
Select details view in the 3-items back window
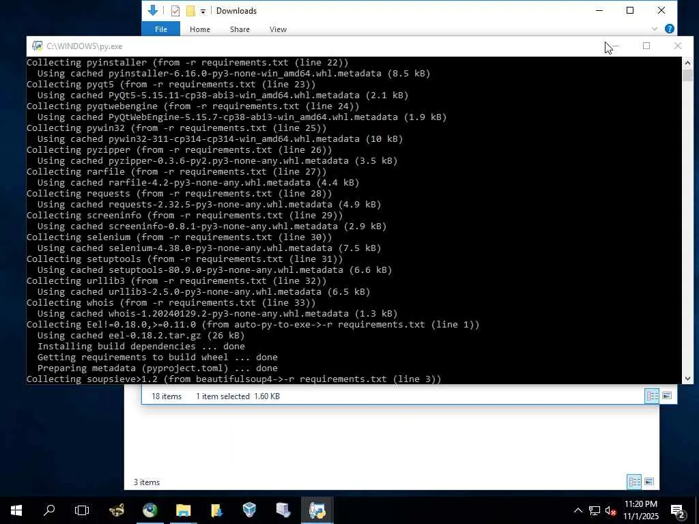pos(634,482)
